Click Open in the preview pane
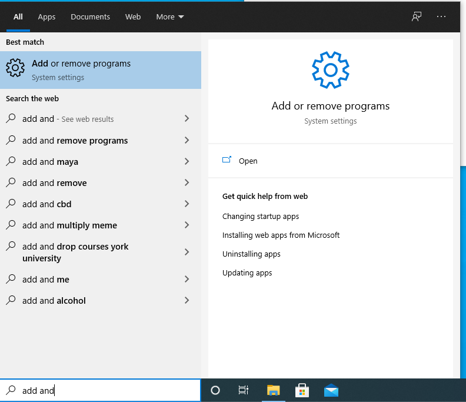466x402 pixels. tap(248, 161)
